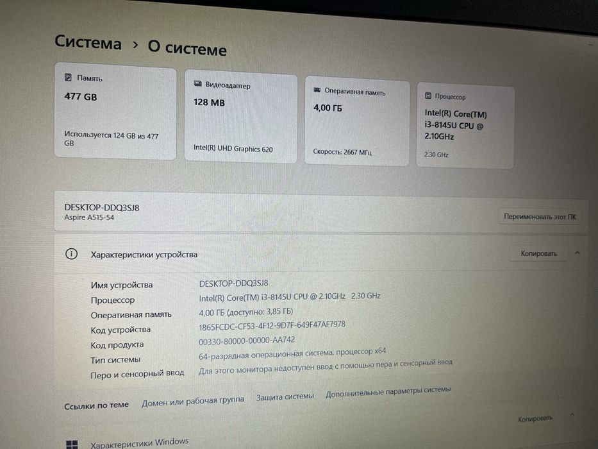Image resolution: width=598 pixels, height=449 pixels.
Task: Click the 2.30 GHz text in processor card
Action: tap(436, 155)
